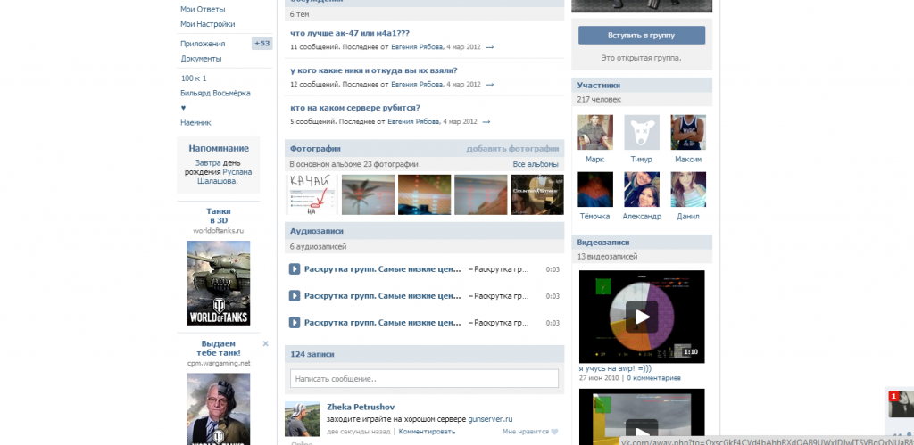Close the 'Выдаем тебе танк!' ad

click(265, 343)
